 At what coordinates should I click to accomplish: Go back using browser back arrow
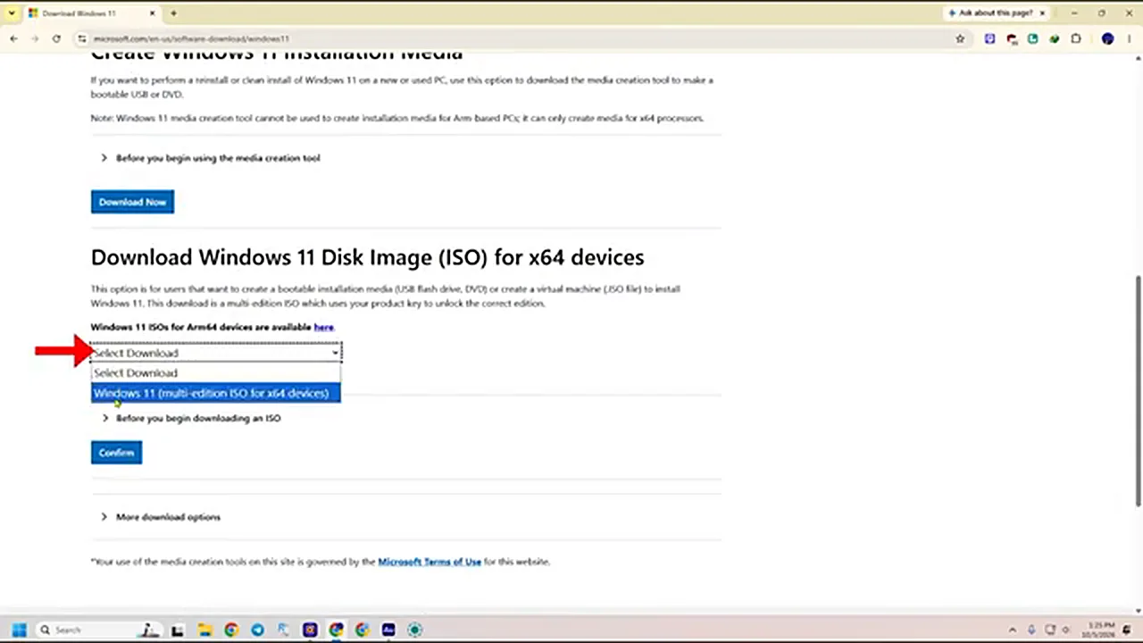point(13,38)
